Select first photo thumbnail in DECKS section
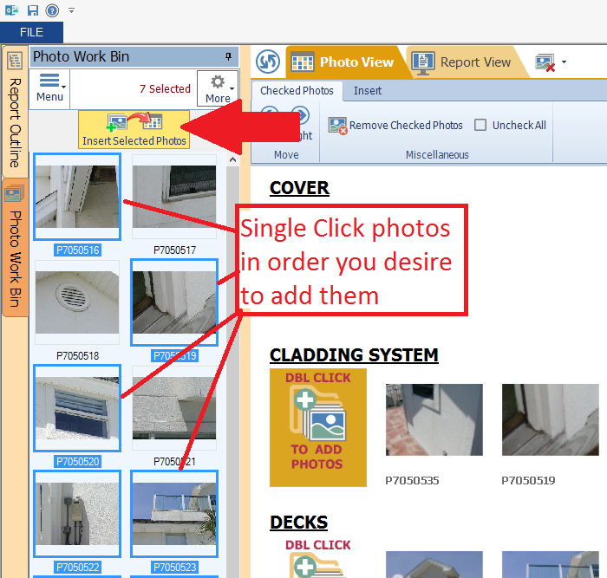 [x=434, y=565]
